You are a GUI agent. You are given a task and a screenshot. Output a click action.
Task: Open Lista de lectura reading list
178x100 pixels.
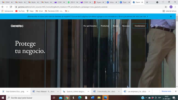coord(170,11)
